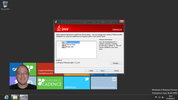This screenshot has width=178, height=100.
Task: Click the Professional Scrum Trainer tile
Action: 104,83
